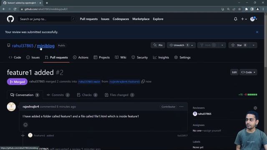Click the purple Merged status badge
This screenshot has height=150, width=267.
point(17,82)
